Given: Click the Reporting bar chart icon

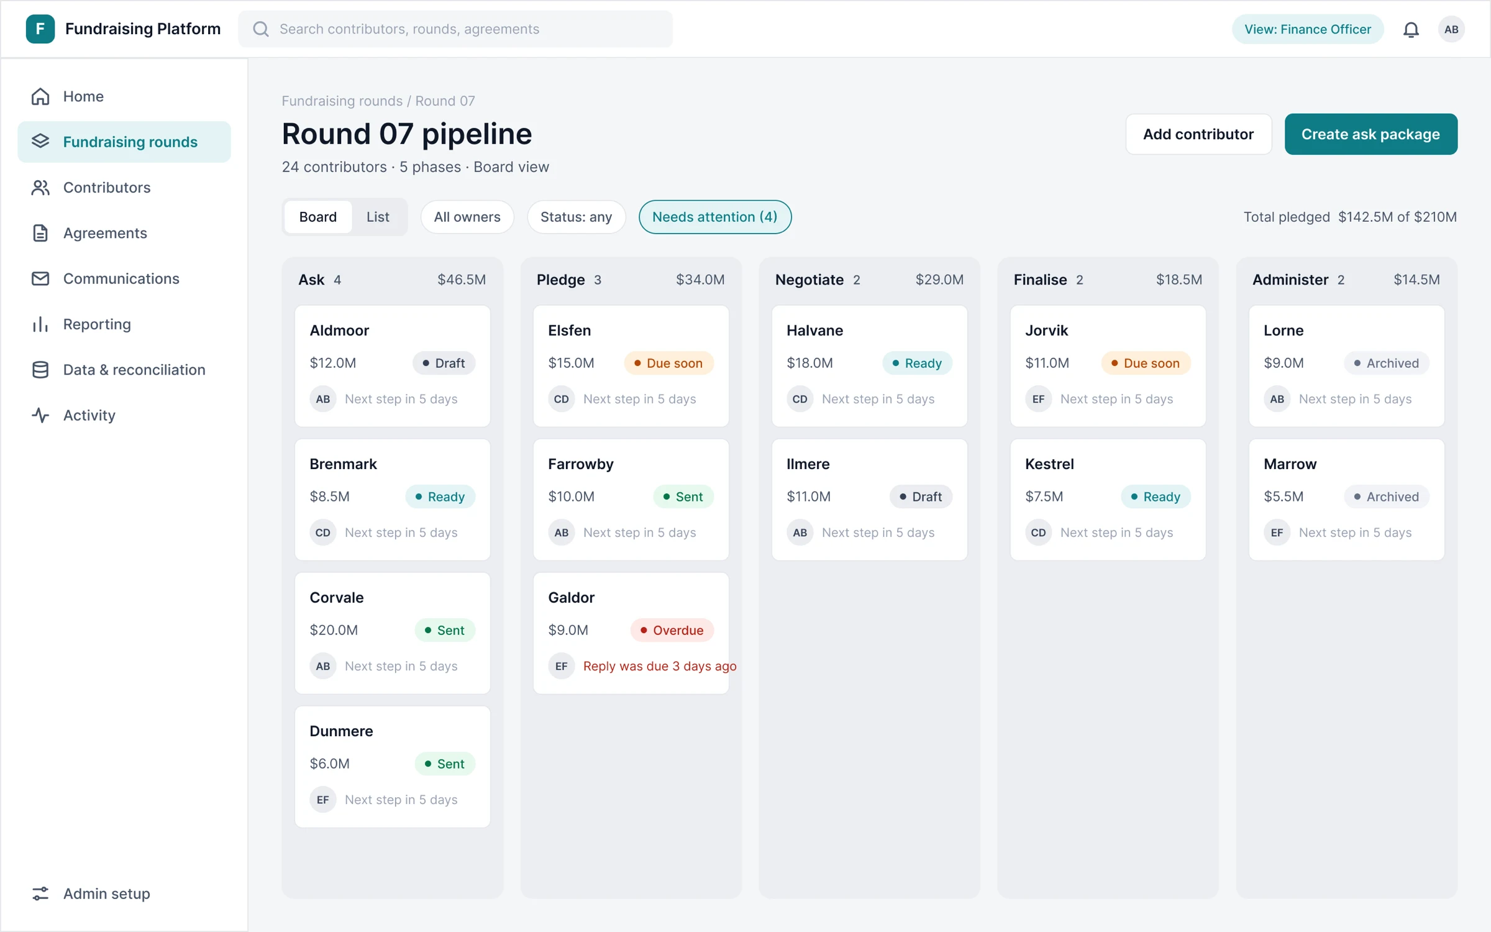Looking at the screenshot, I should [x=40, y=324].
